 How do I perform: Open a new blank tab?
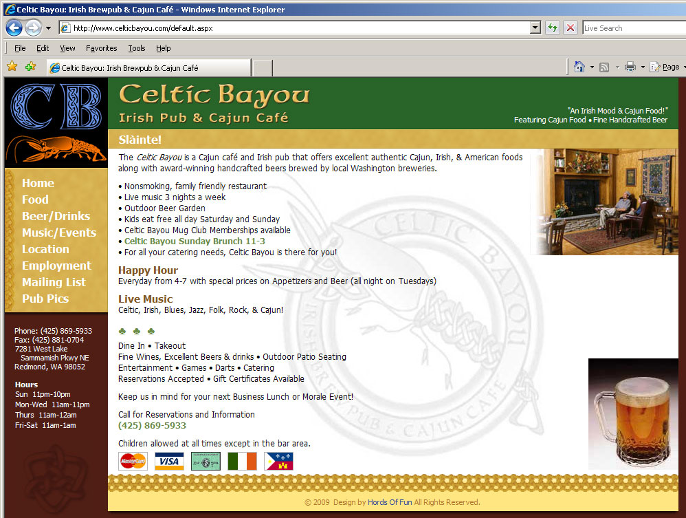pyautogui.click(x=263, y=68)
